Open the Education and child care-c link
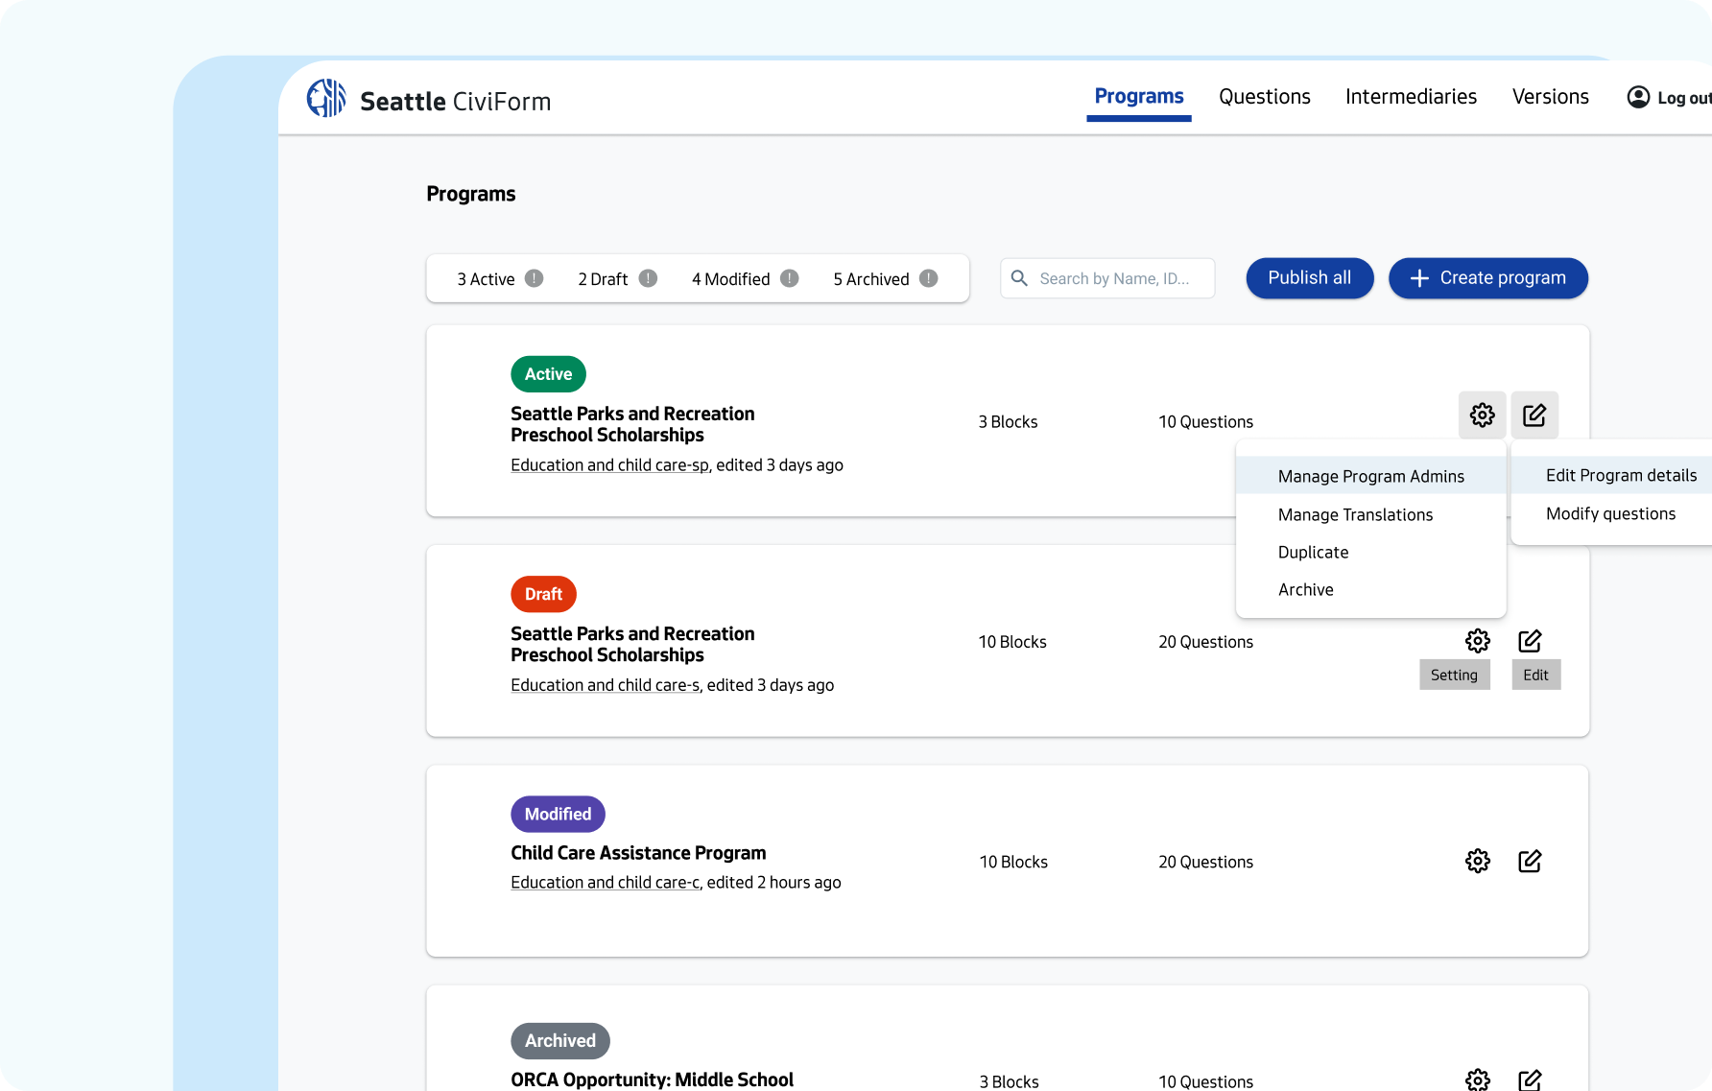 [x=604, y=882]
